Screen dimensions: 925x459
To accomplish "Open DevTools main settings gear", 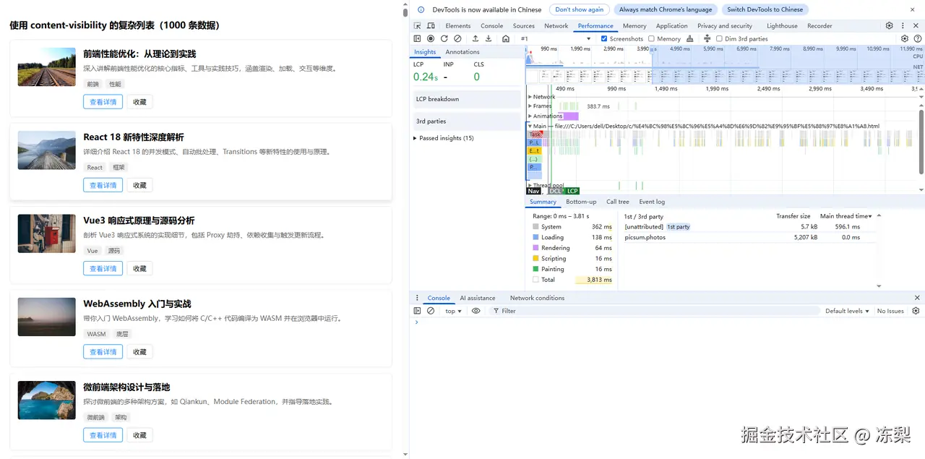I will tap(890, 25).
